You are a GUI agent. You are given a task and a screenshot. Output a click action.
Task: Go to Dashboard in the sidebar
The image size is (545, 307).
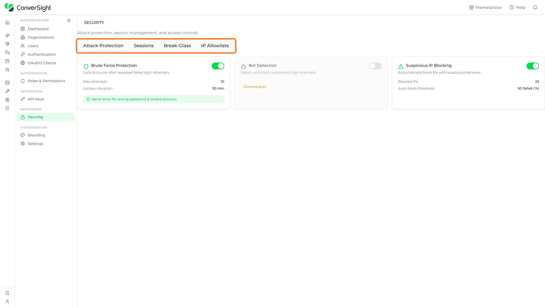(x=46, y=29)
